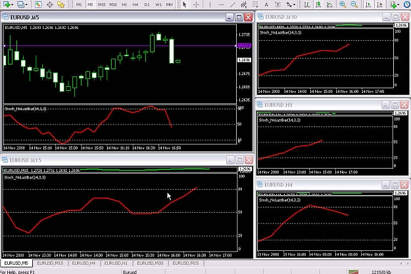
Task: Zoom in on the chart
Action: [343, 5]
